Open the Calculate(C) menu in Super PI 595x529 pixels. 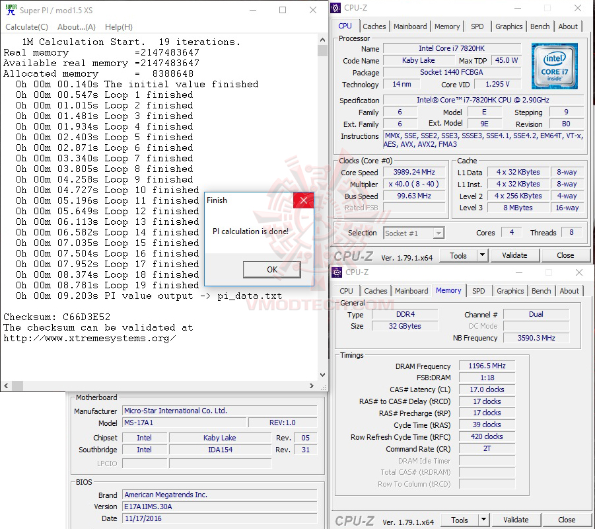[x=26, y=27]
